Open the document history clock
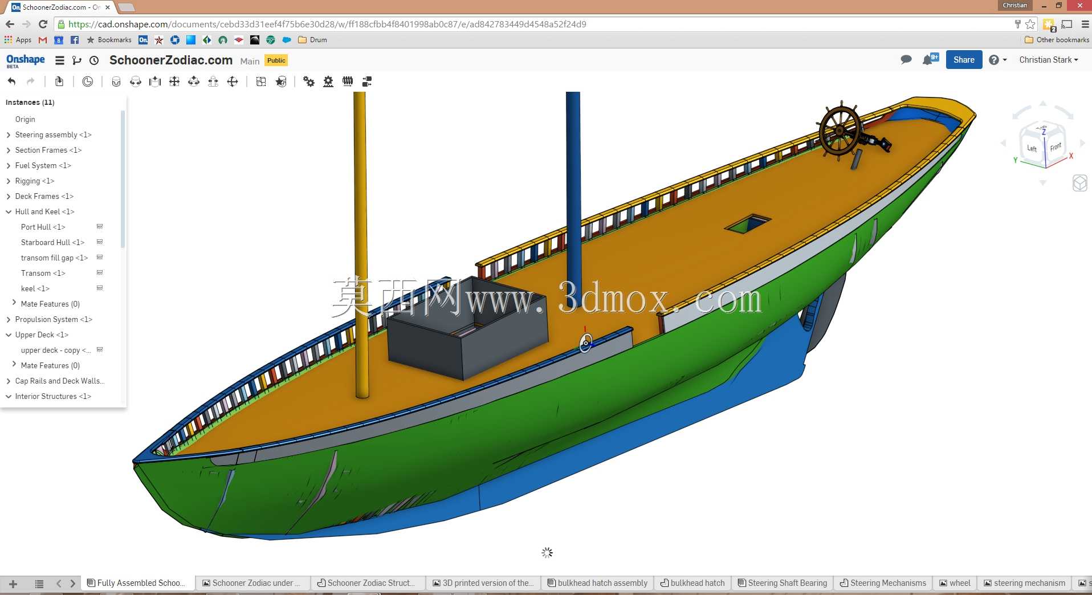Image resolution: width=1092 pixels, height=595 pixels. [x=95, y=60]
